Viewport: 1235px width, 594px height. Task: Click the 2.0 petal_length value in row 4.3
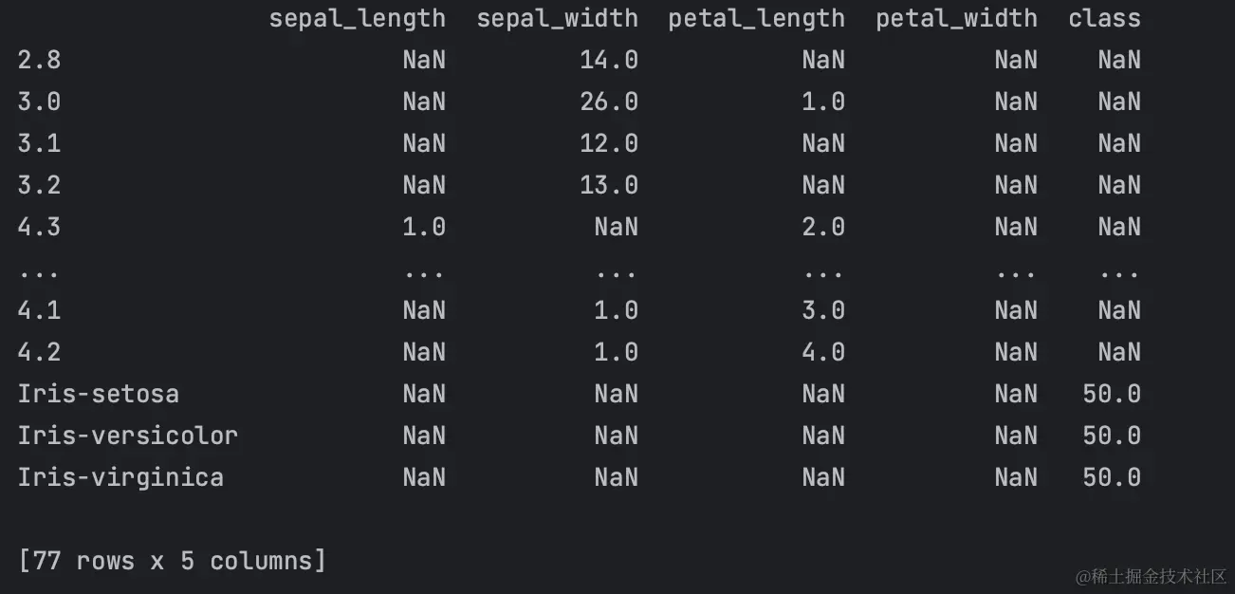tap(823, 227)
